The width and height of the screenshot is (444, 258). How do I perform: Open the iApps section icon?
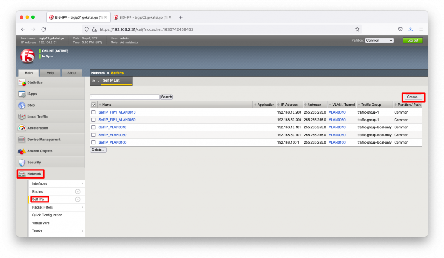[x=22, y=94]
